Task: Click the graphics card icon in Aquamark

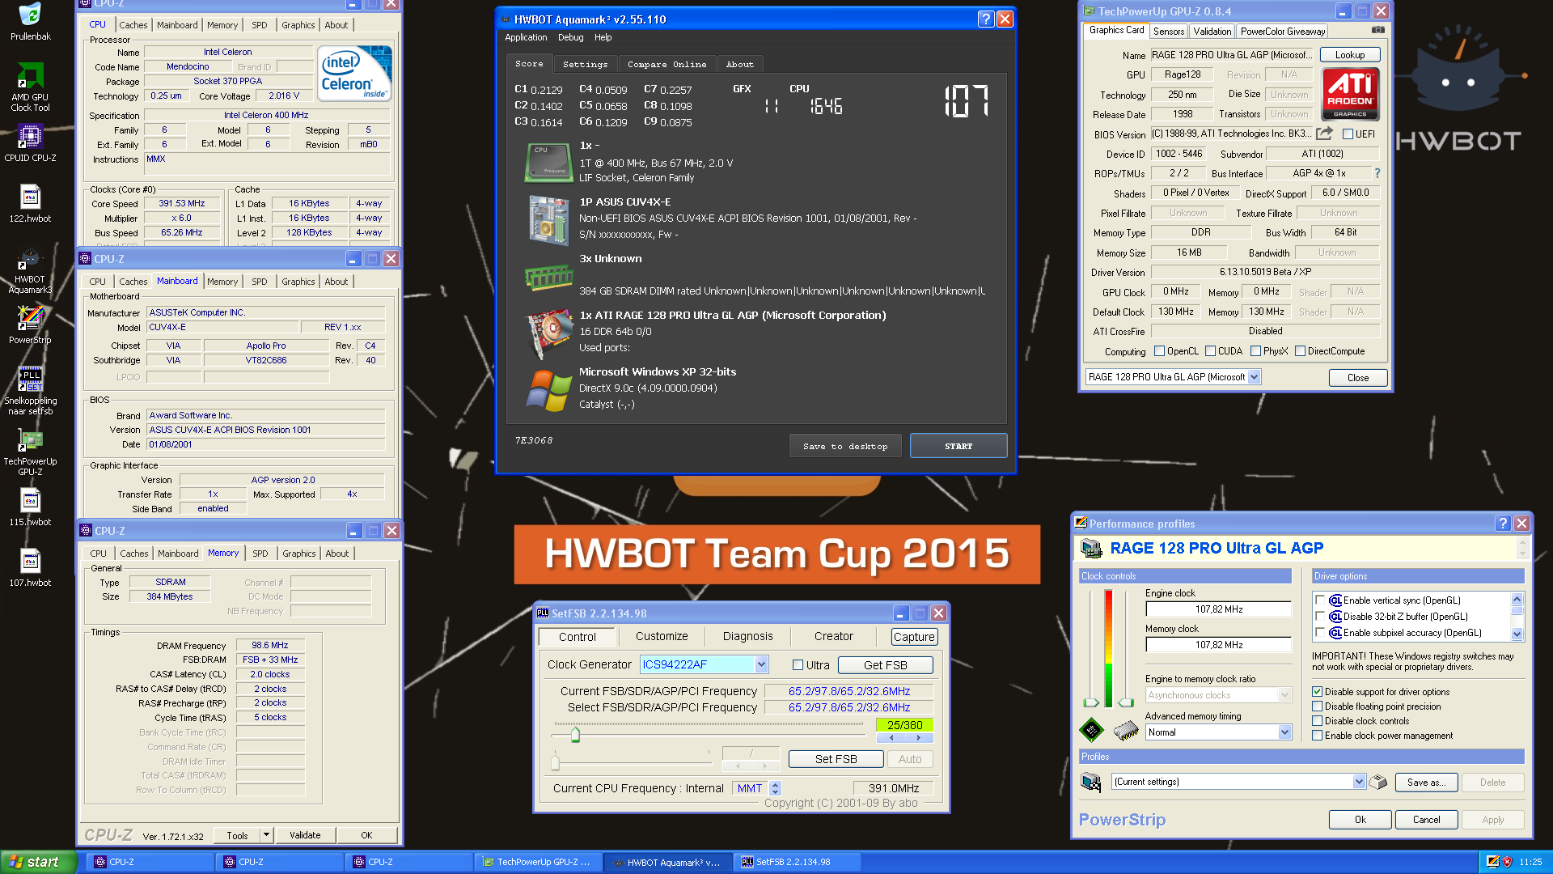Action: click(x=548, y=333)
